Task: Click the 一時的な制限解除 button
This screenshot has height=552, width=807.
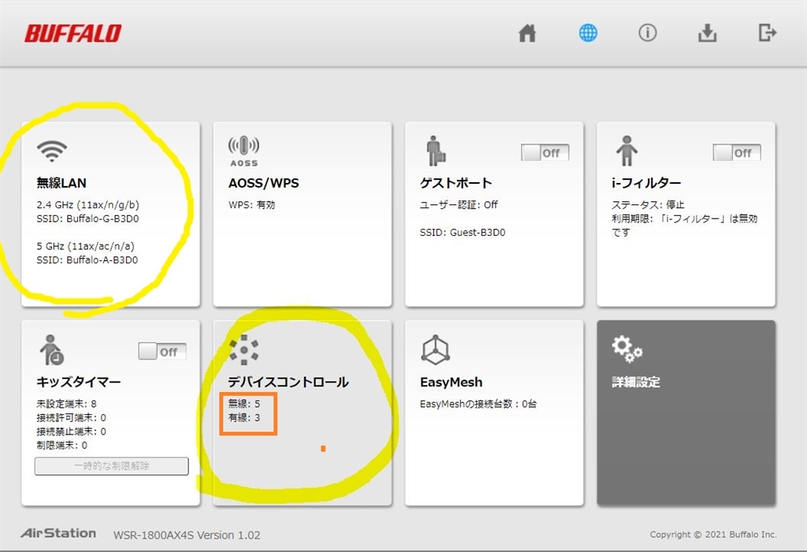Action: pyautogui.click(x=112, y=466)
